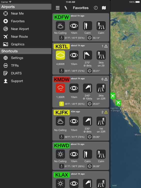Viewport: 141px width, 188px height.
Task: Open Settings shortcut
Action: tap(26, 58)
